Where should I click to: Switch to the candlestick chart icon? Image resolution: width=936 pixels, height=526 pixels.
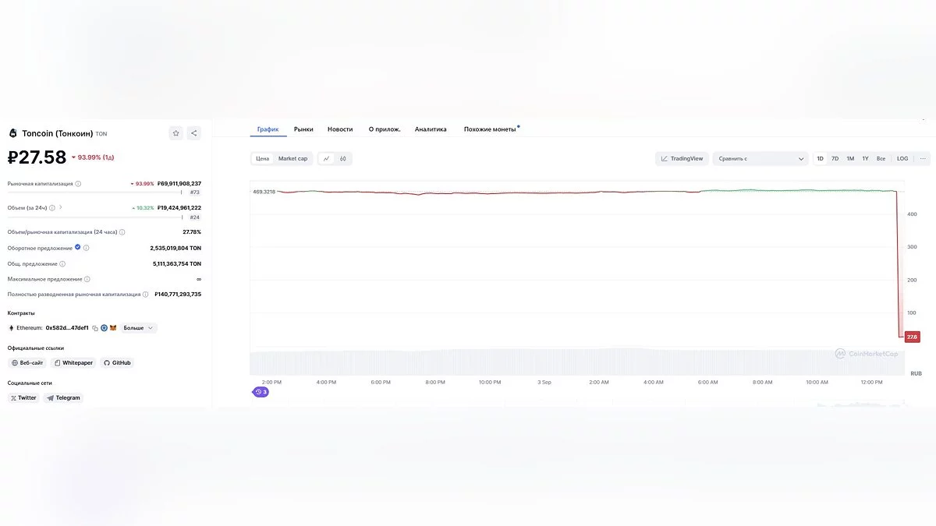pyautogui.click(x=343, y=159)
